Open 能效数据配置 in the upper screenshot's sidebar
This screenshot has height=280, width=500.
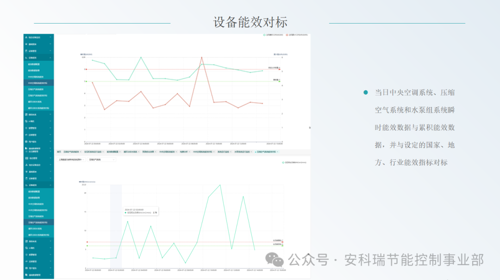[34, 64]
